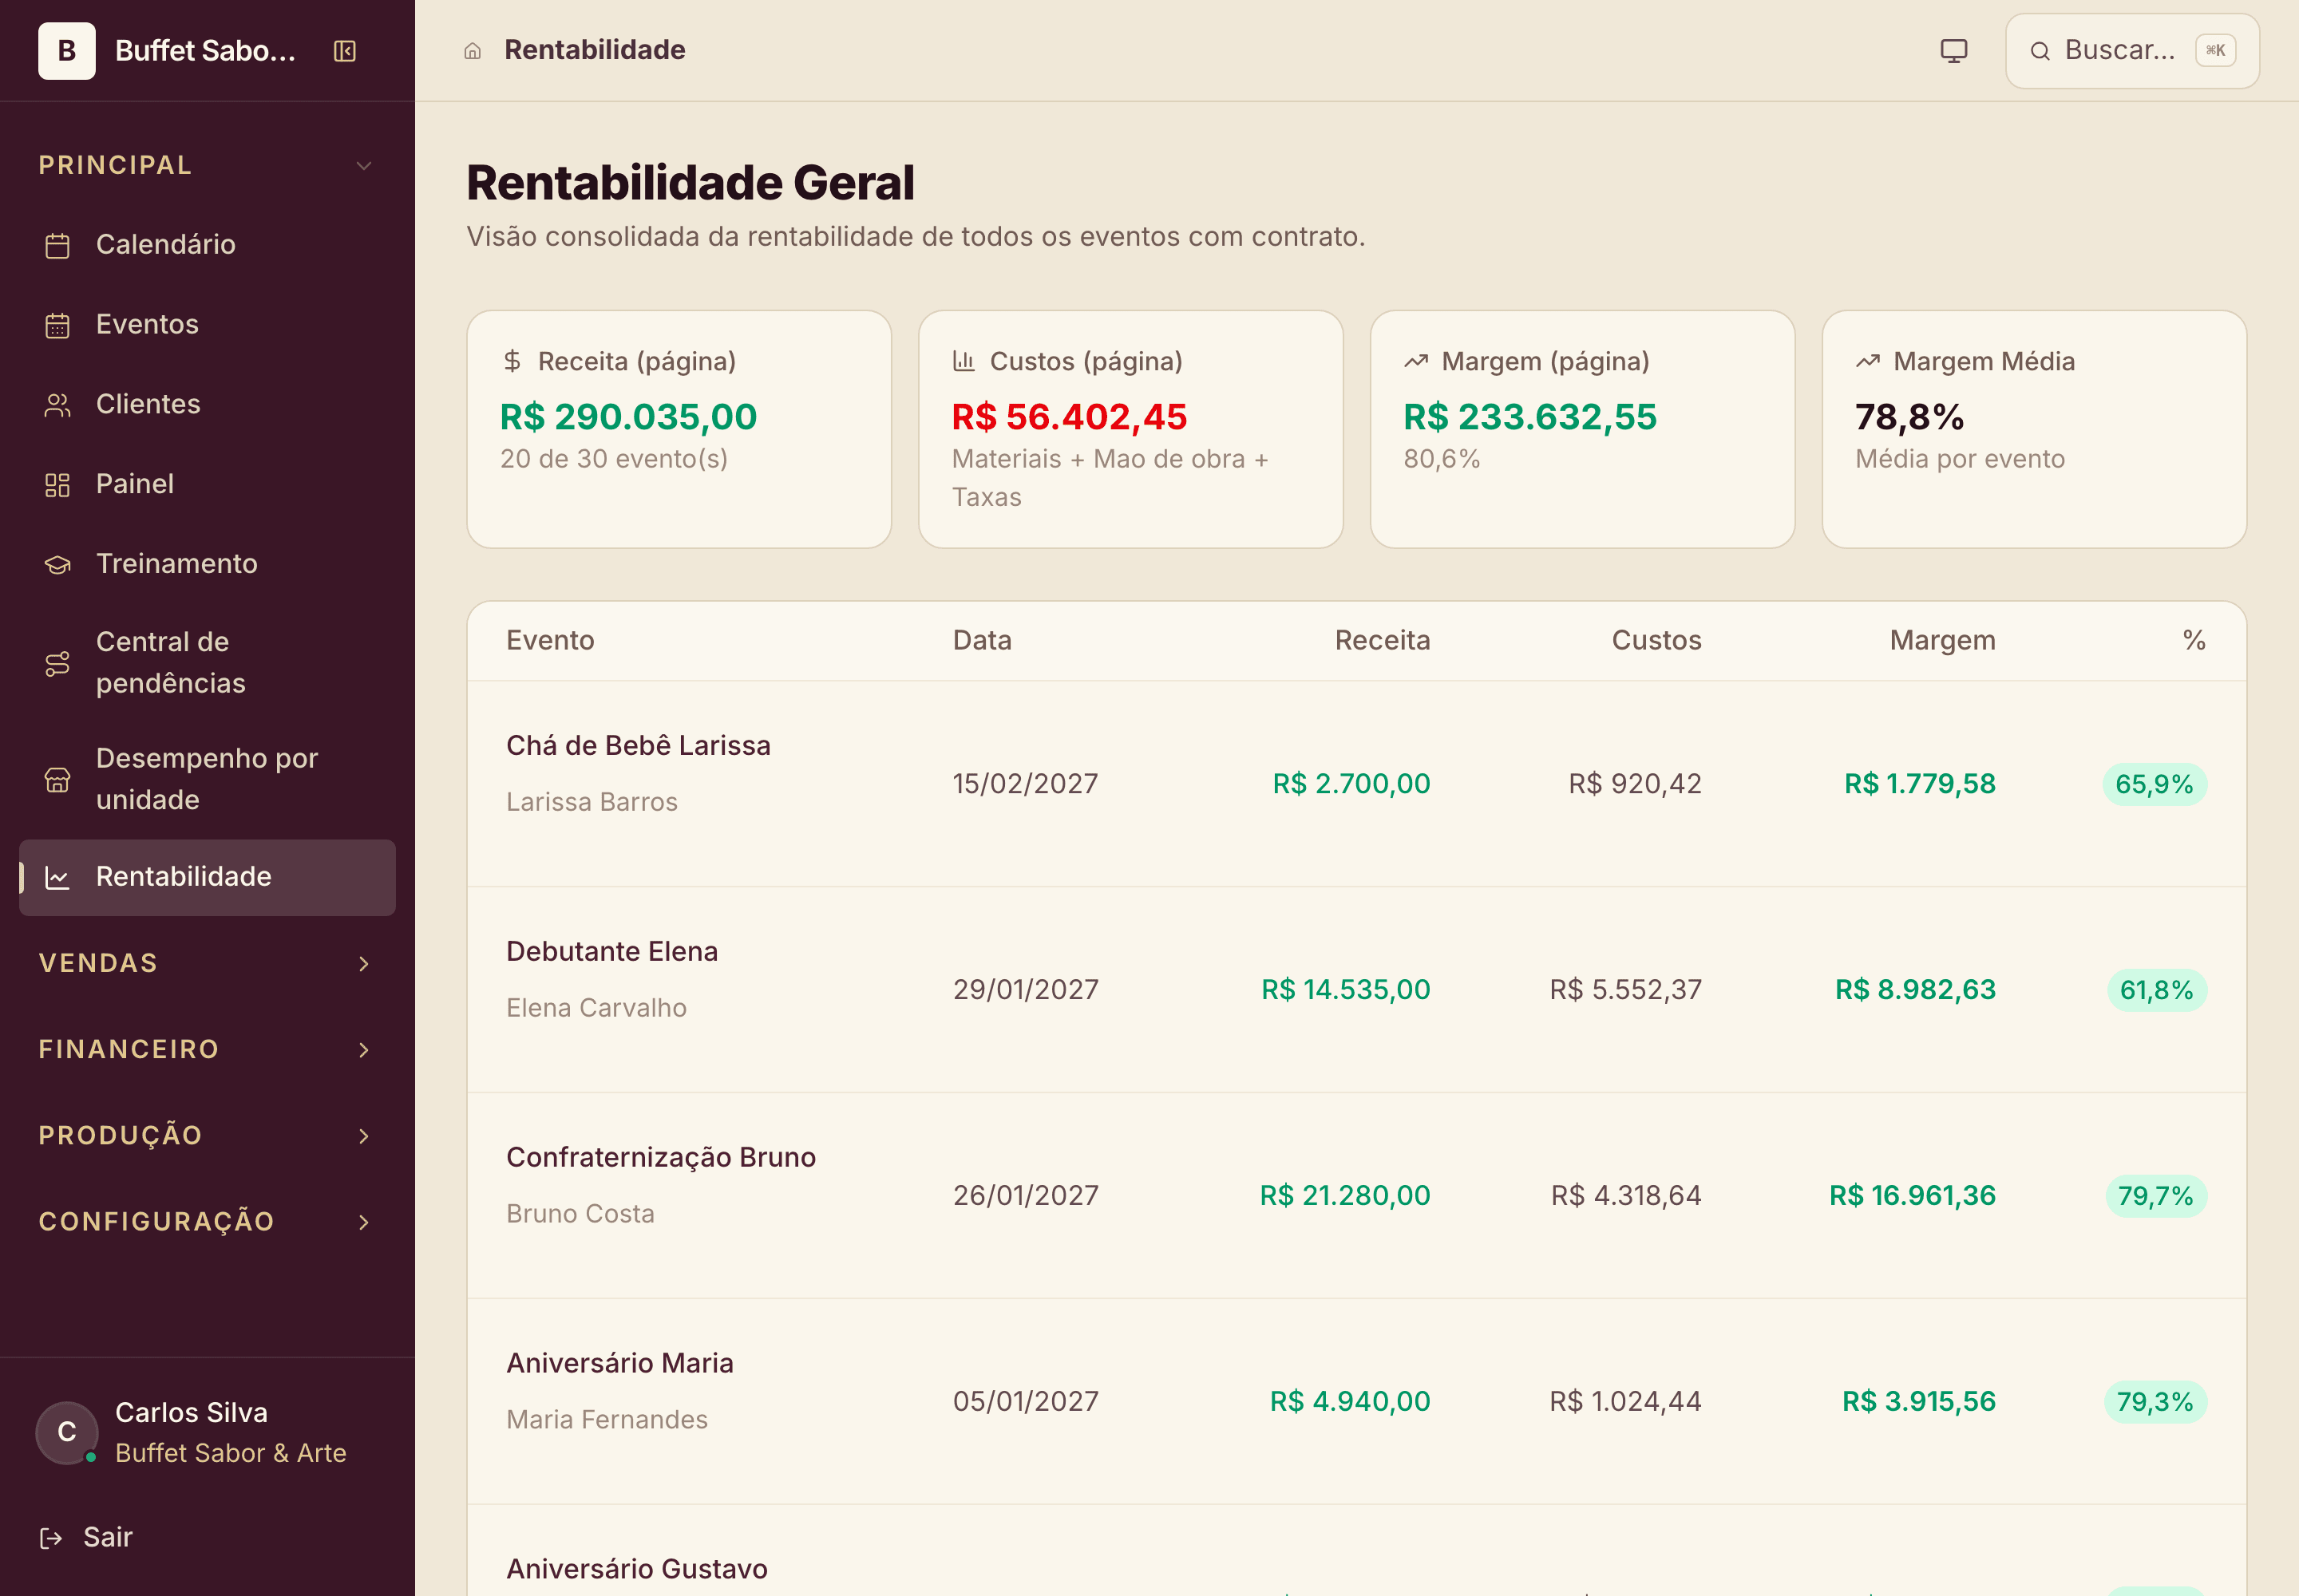This screenshot has width=2299, height=1596.
Task: Click the Receita column header
Action: (1383, 641)
